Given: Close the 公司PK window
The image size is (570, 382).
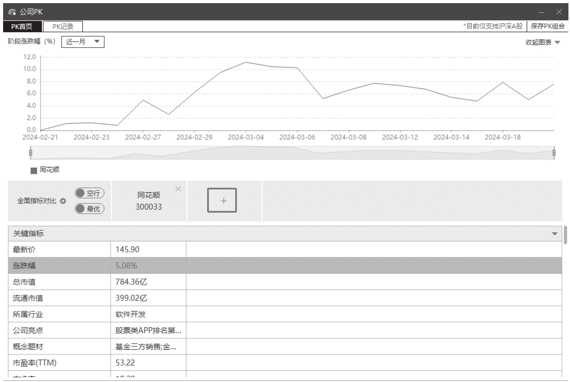Looking at the screenshot, I should [559, 12].
